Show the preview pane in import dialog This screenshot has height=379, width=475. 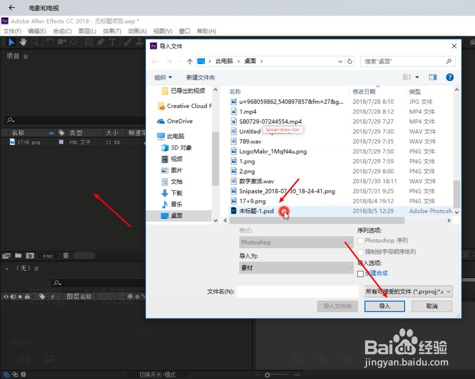pos(433,77)
